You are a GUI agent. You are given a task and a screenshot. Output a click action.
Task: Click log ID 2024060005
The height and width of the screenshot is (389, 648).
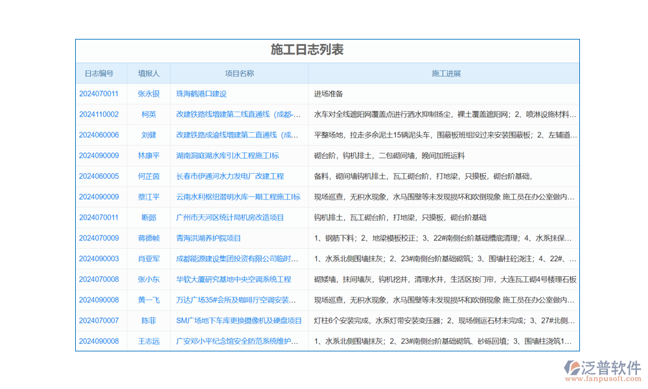pos(98,176)
